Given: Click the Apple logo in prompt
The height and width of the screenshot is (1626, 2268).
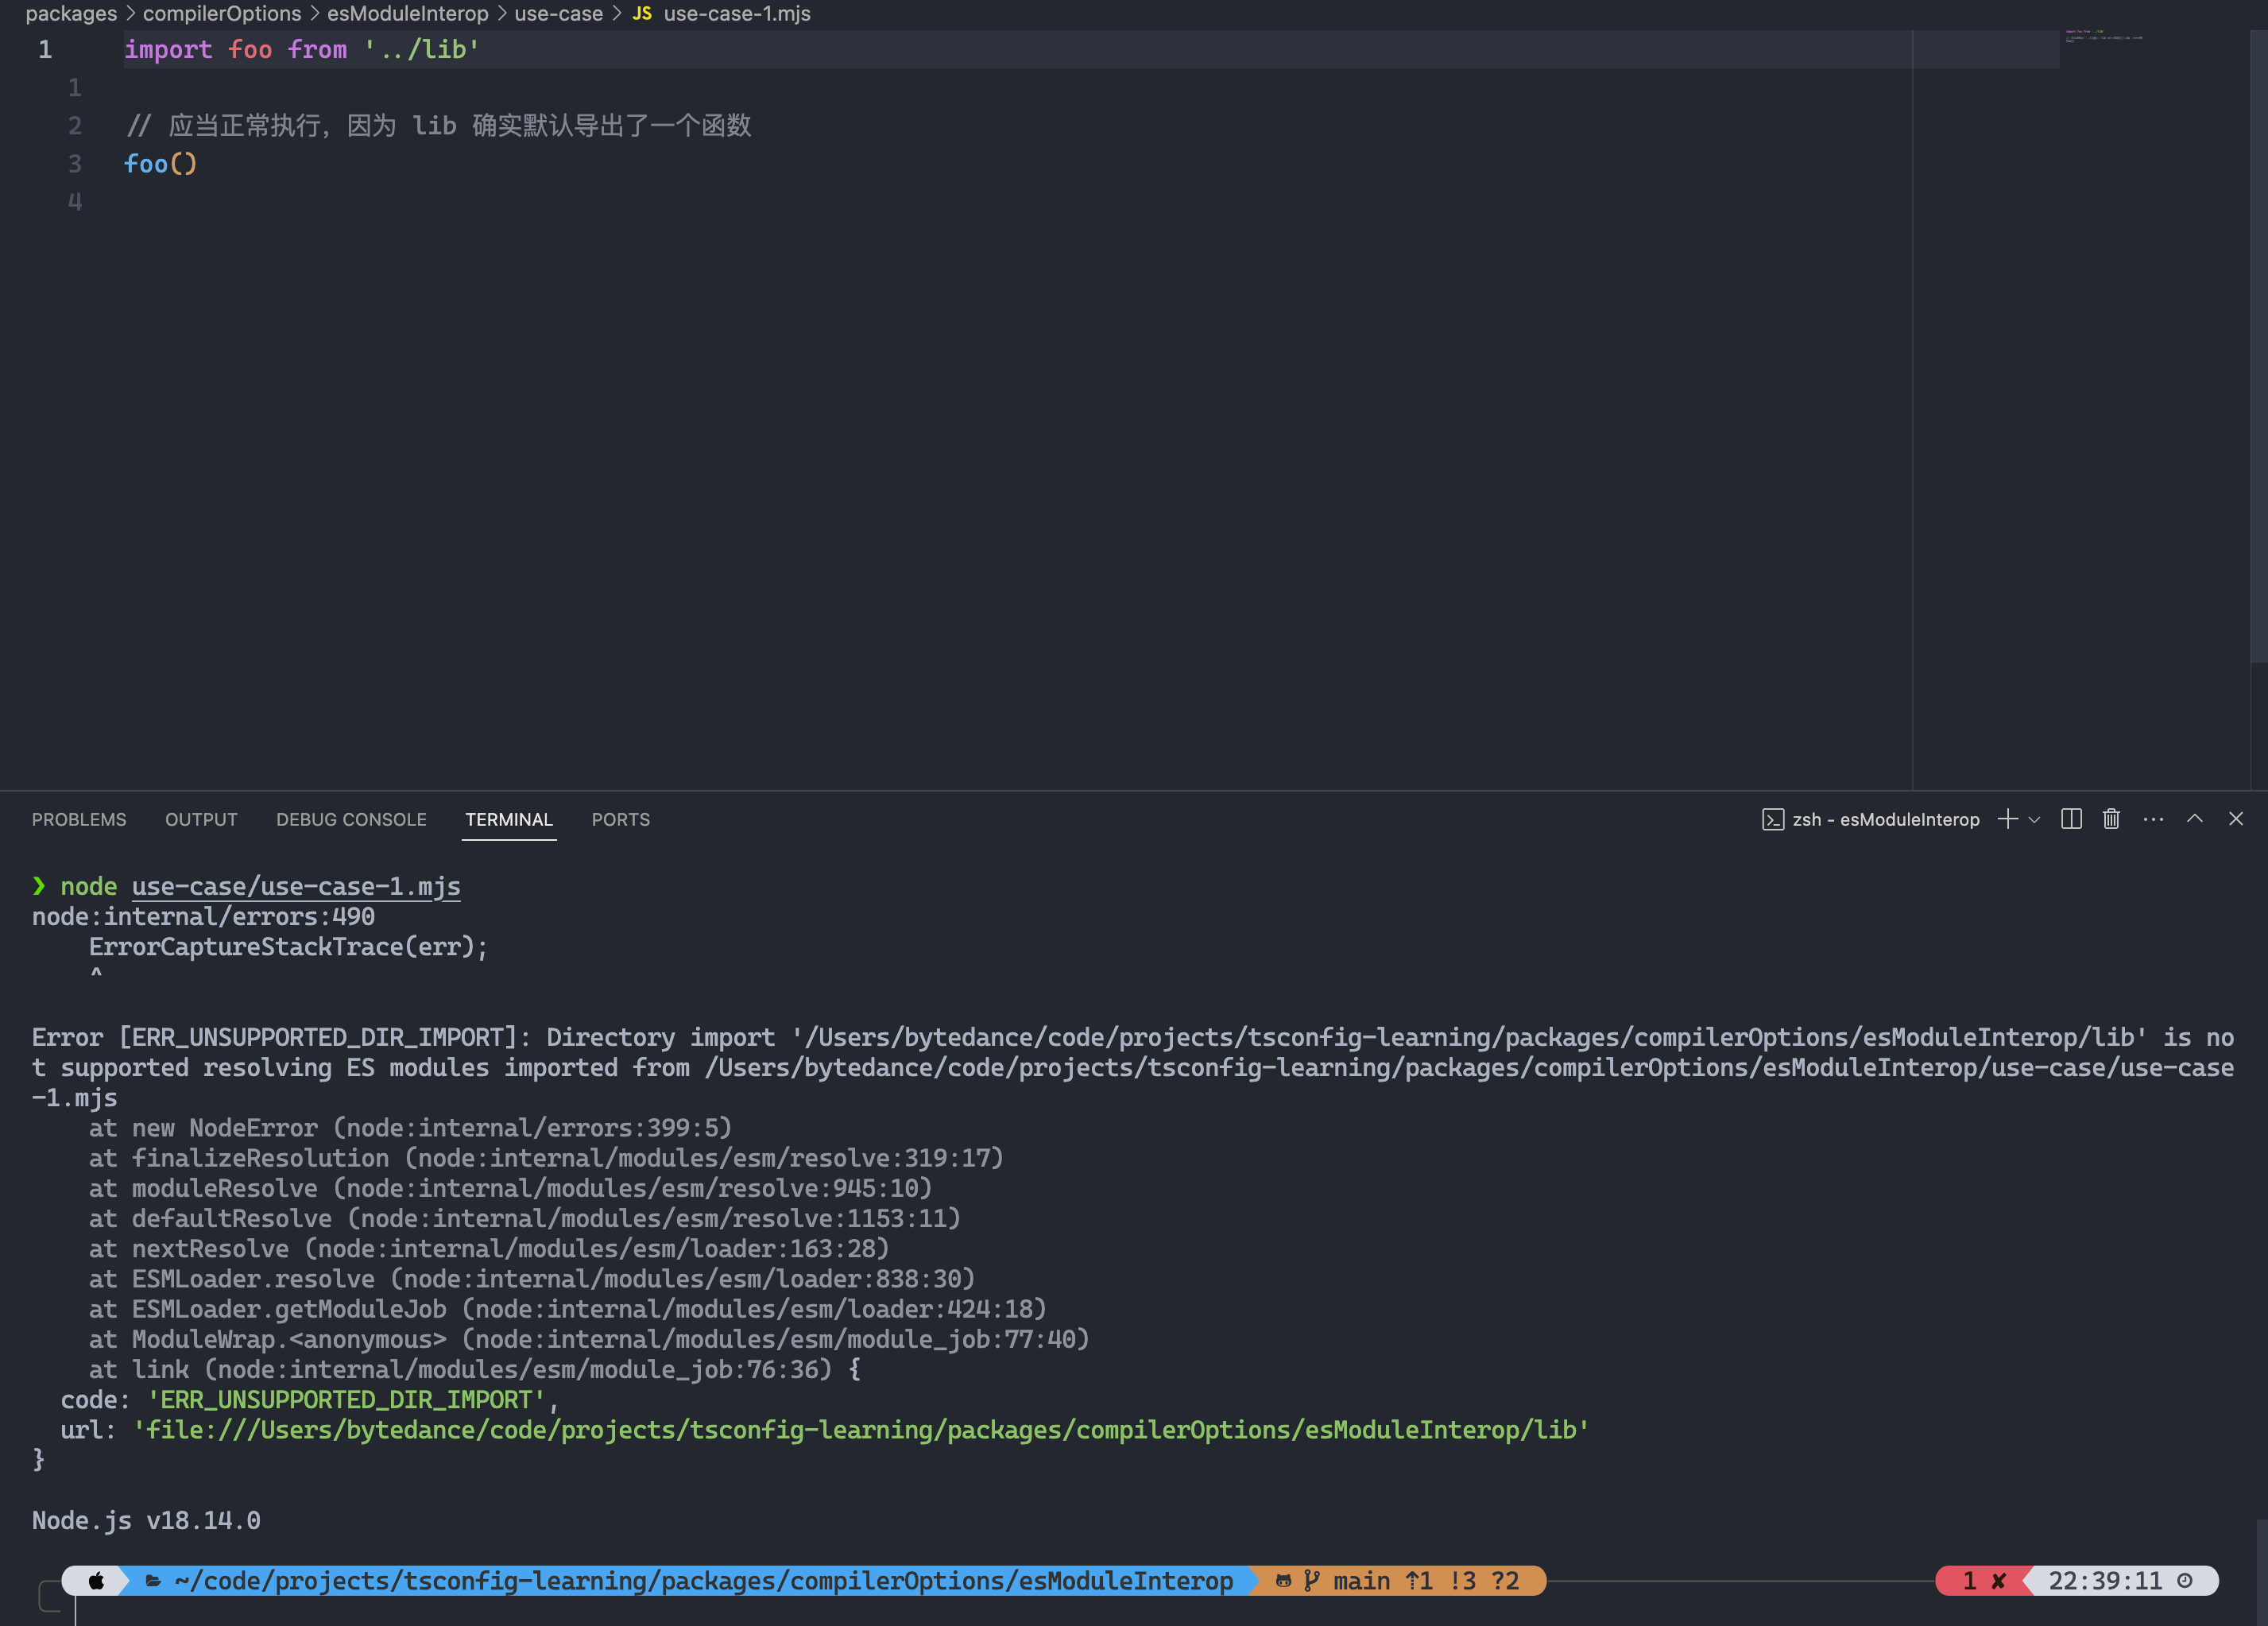Looking at the screenshot, I should (96, 1580).
